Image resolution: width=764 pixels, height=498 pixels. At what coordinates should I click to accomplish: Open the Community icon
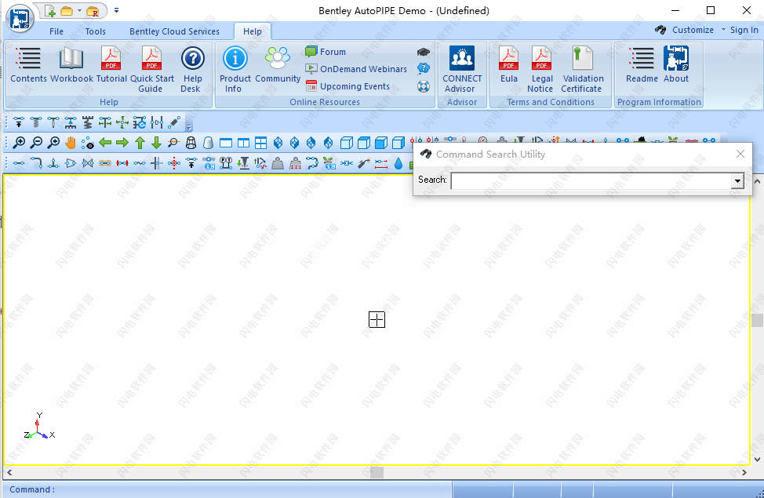(278, 64)
